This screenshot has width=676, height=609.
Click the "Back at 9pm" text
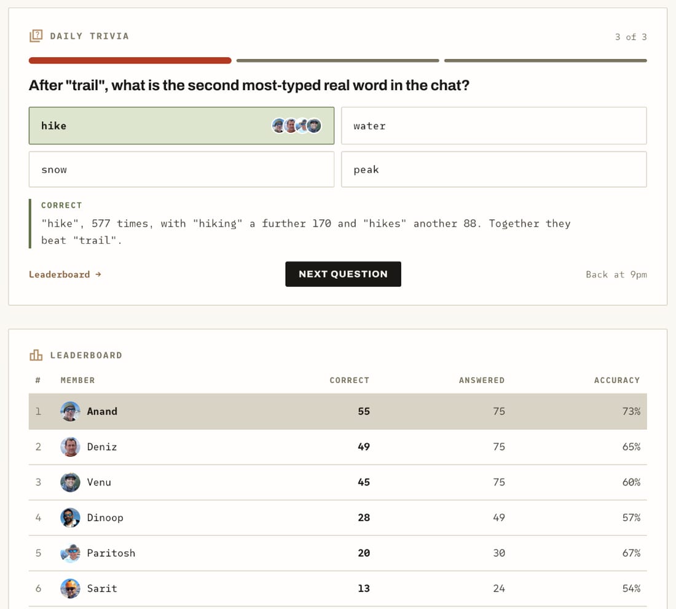click(x=616, y=274)
